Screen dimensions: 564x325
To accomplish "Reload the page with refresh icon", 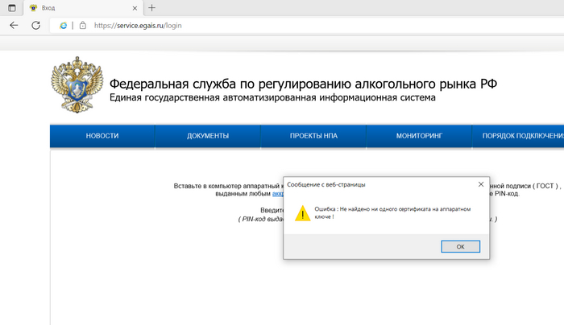I will point(35,25).
